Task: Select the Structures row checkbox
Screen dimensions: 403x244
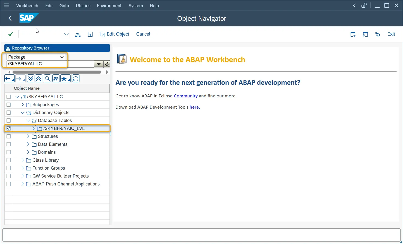Action: (8, 136)
